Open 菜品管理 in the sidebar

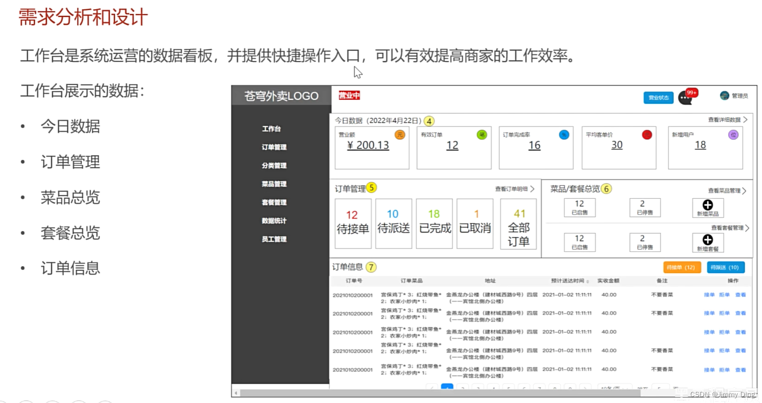click(274, 184)
